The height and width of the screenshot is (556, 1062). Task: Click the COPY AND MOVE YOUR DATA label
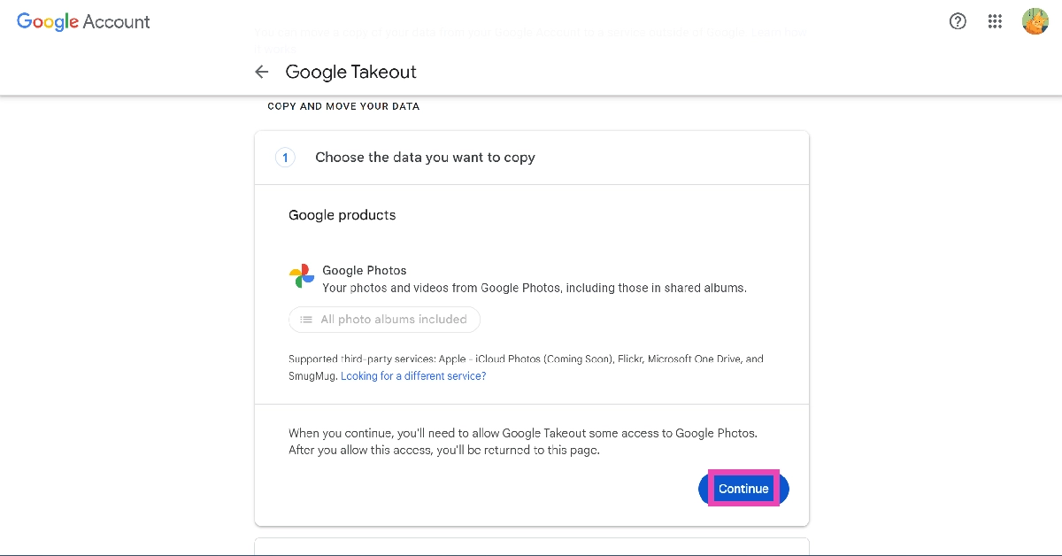343,106
